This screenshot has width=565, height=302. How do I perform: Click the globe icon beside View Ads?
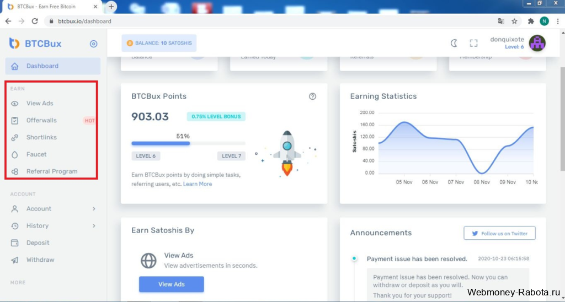click(148, 261)
